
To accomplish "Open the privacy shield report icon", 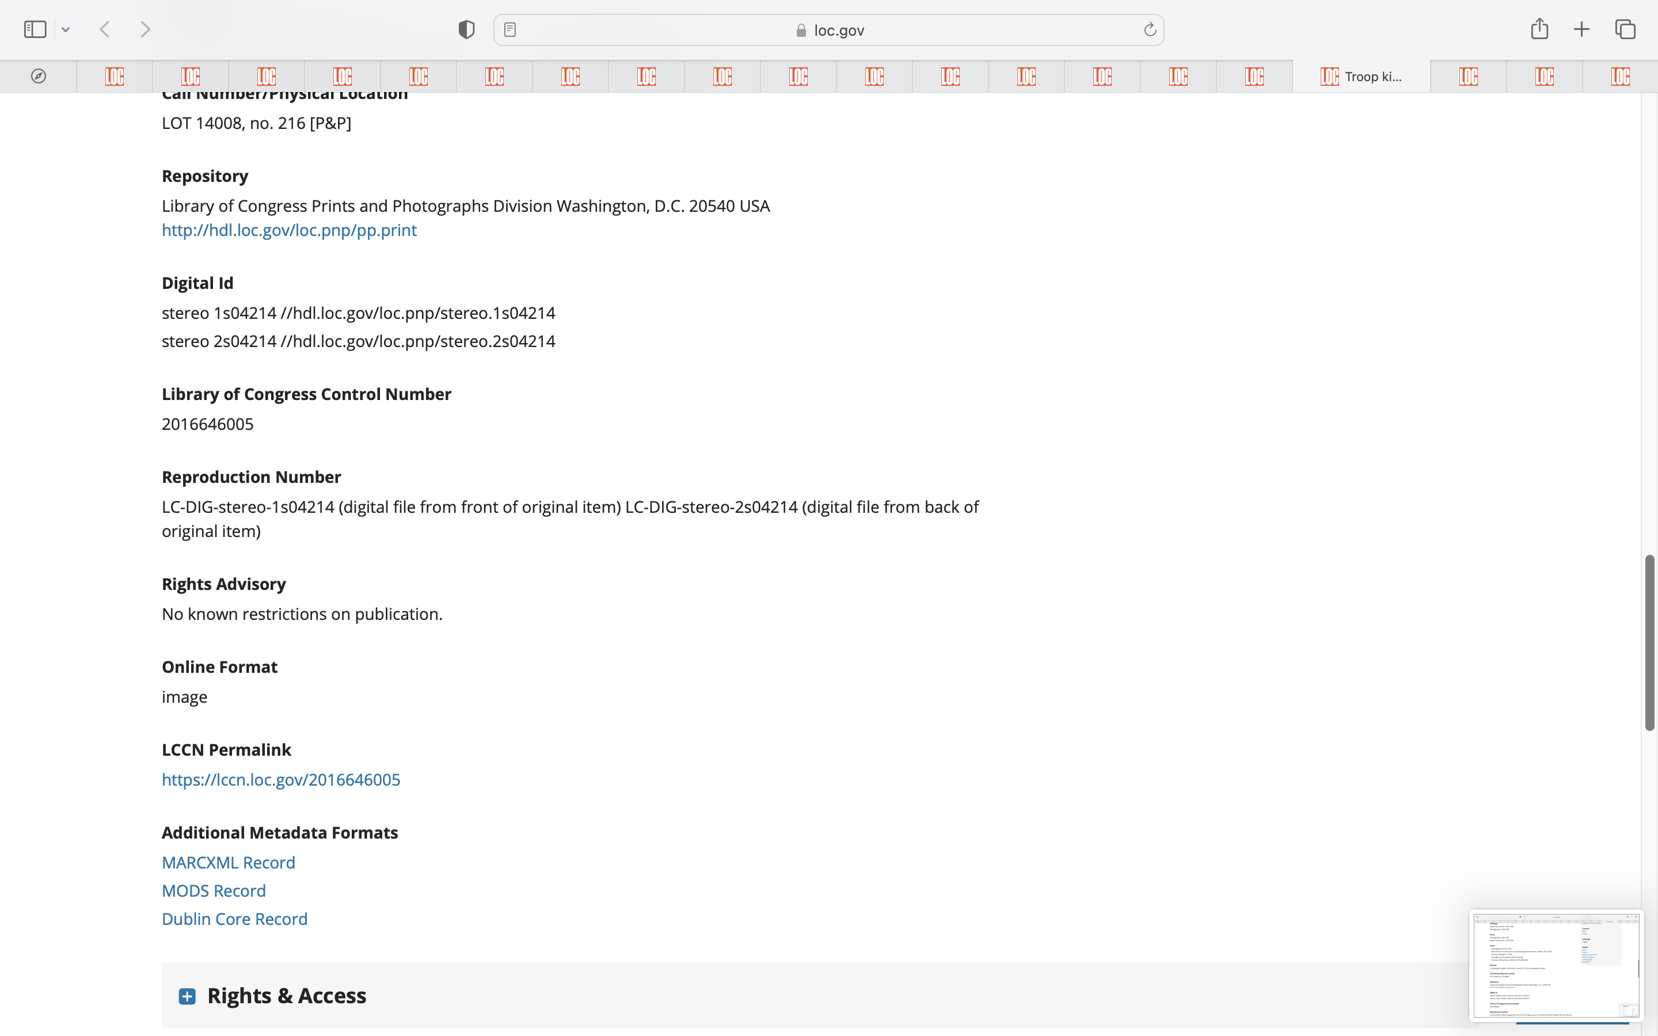I will [466, 29].
